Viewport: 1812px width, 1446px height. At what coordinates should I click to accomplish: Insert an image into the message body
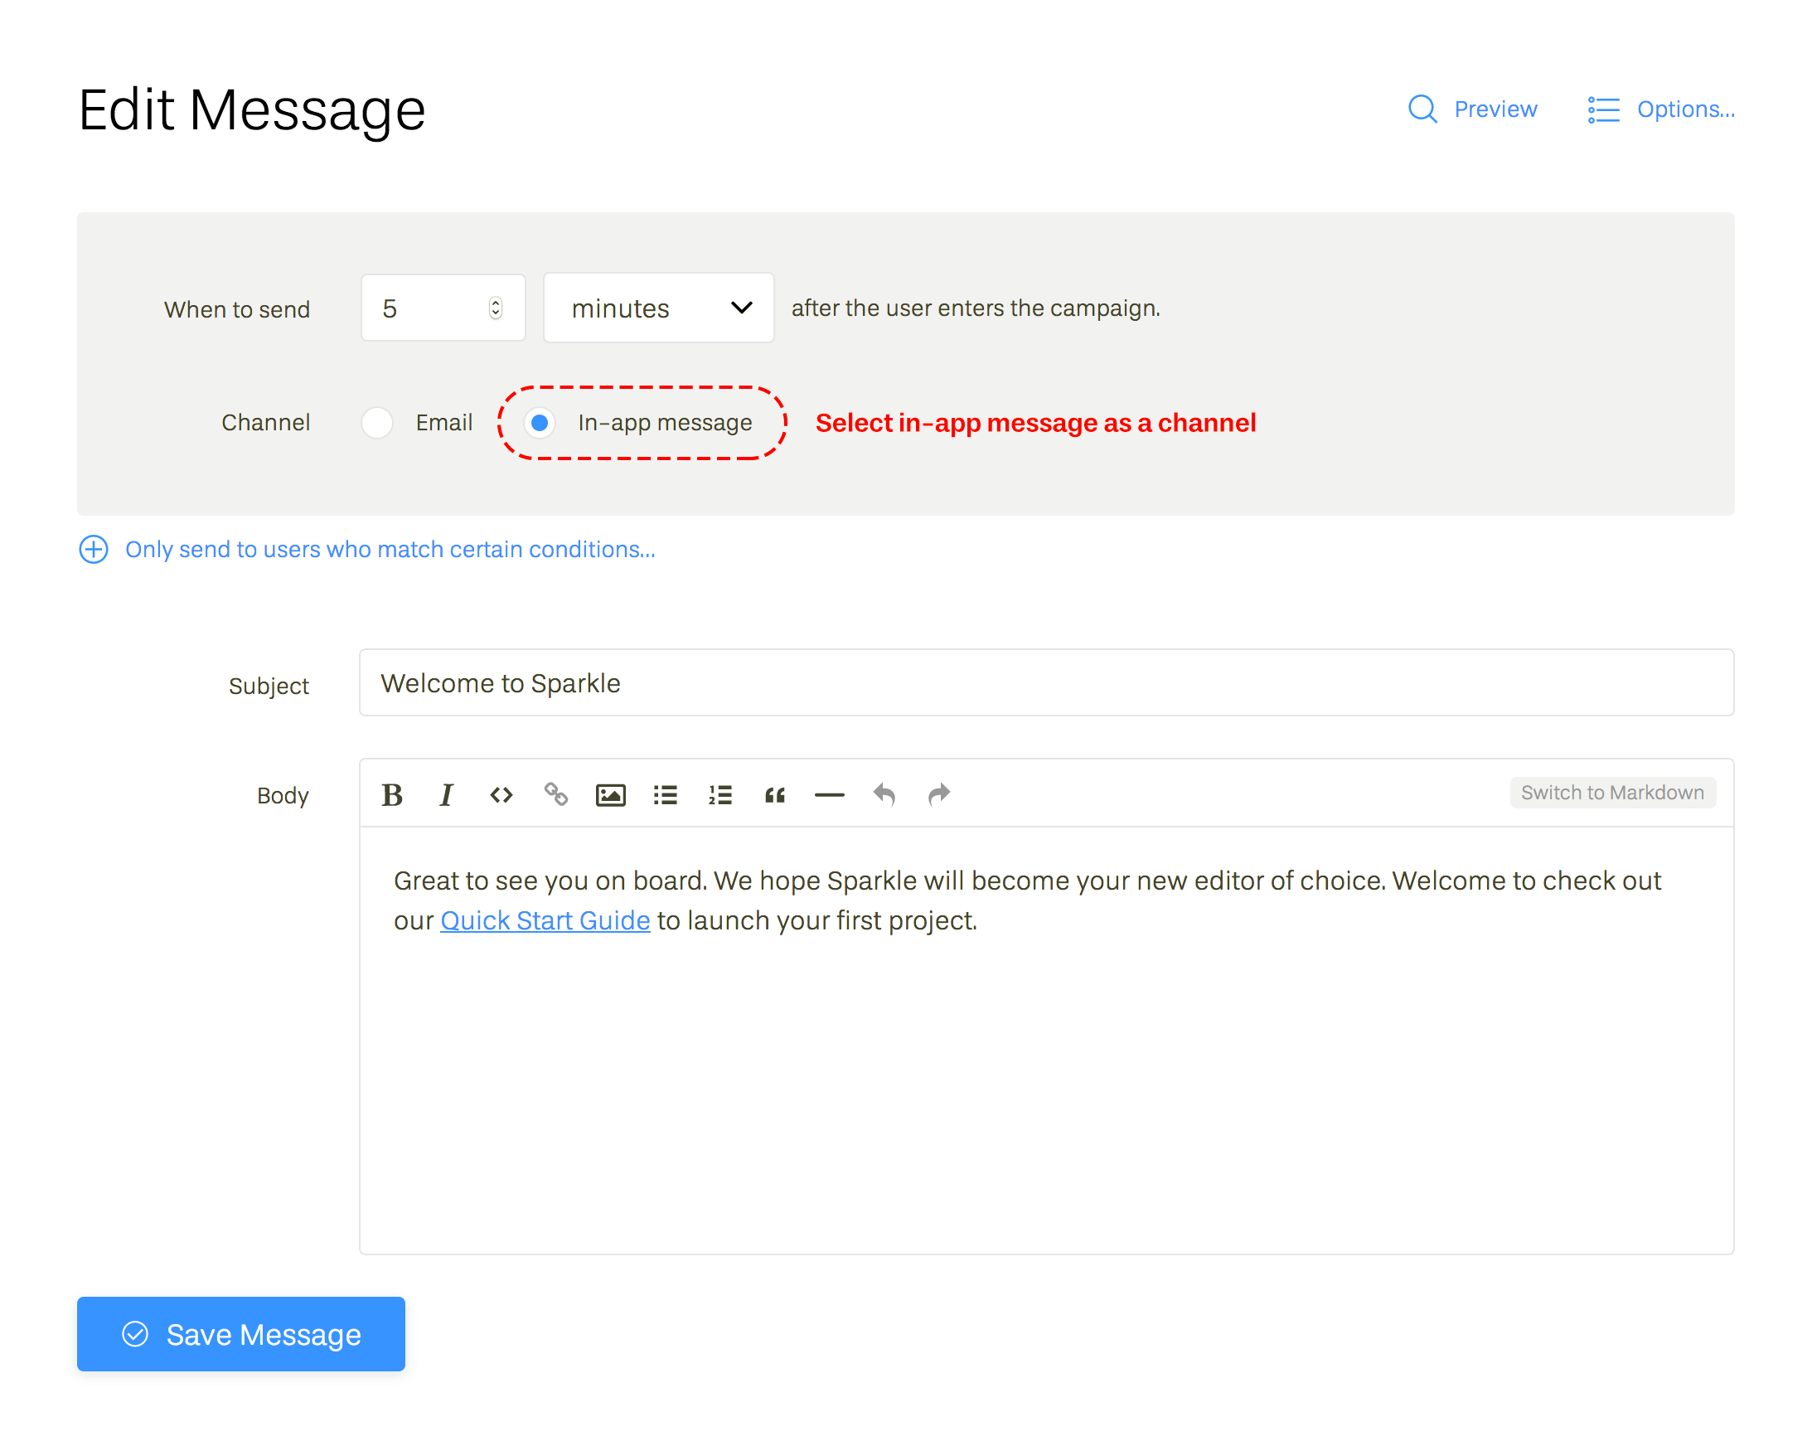[610, 793]
